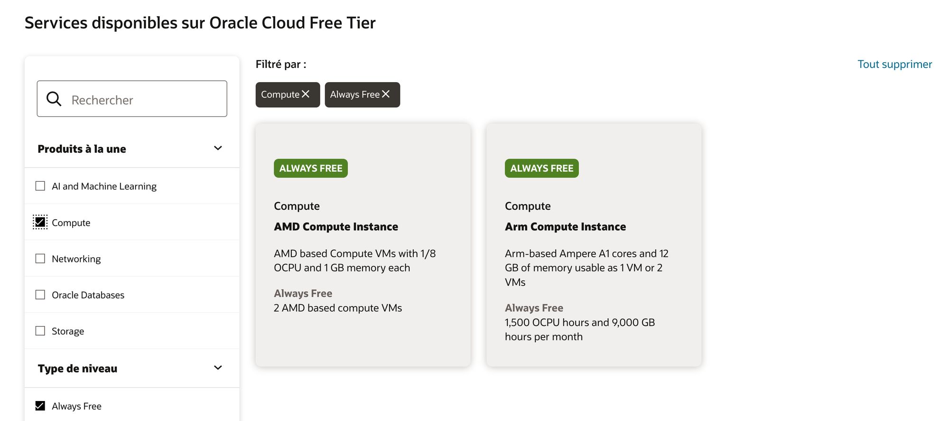Image resolution: width=949 pixels, height=421 pixels.
Task: Collapse the Produits à la une section
Action: 218,148
